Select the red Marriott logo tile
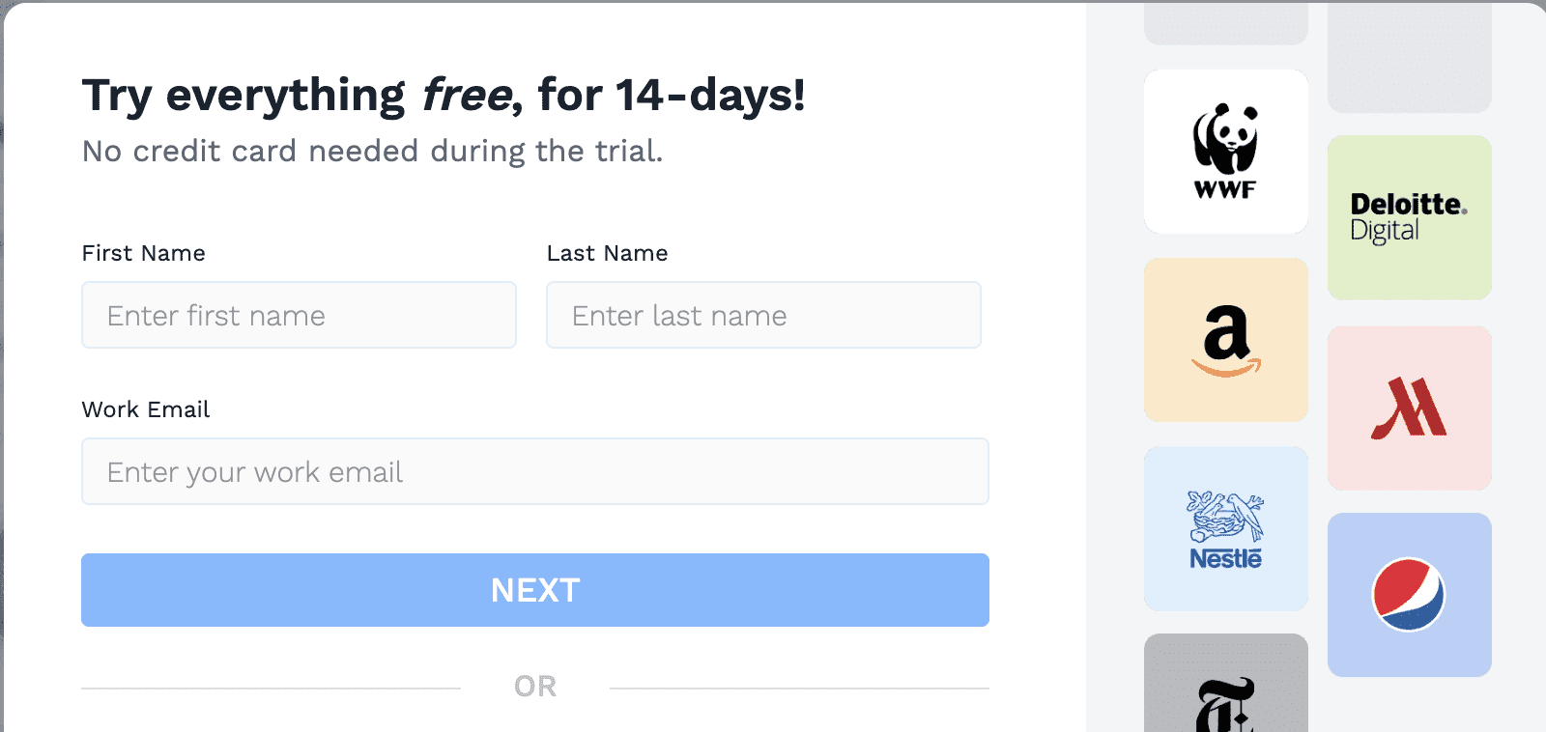Screen dimensions: 1546x732 1409,408
